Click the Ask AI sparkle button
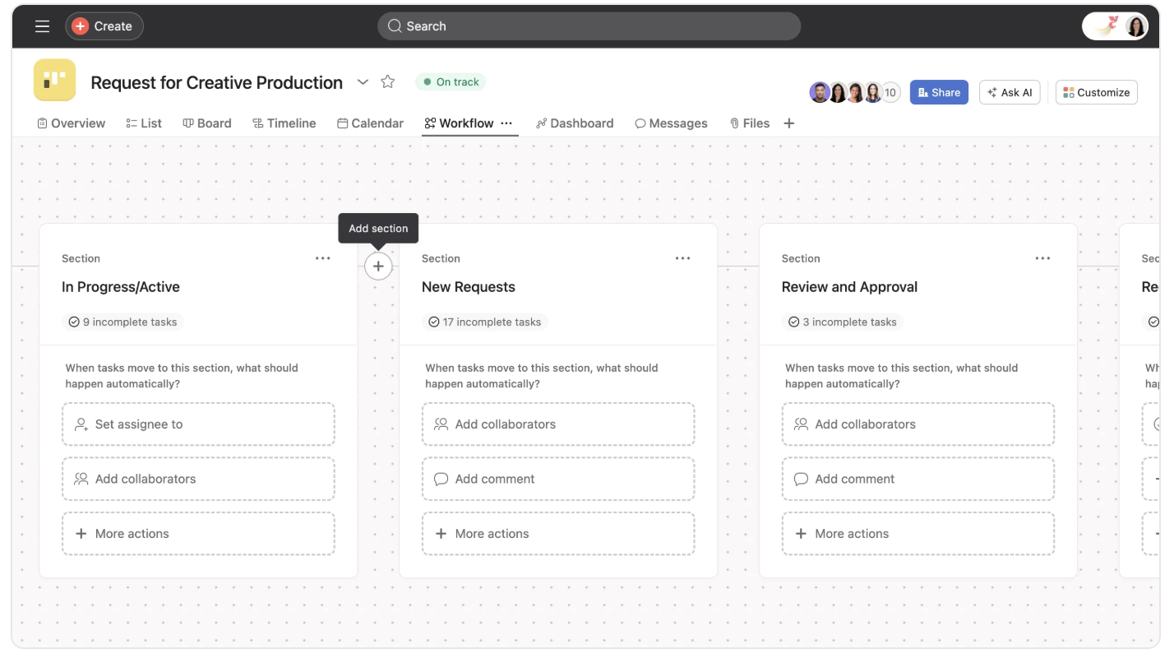The image size is (1174, 663). tap(1010, 91)
